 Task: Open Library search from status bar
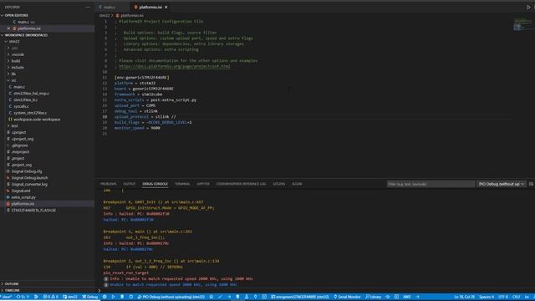pos(374,297)
